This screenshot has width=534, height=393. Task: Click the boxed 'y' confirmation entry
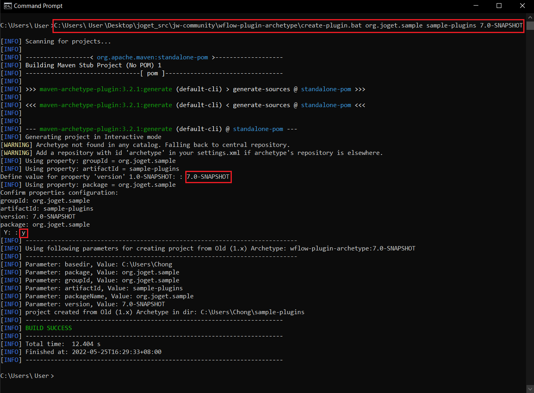pyautogui.click(x=23, y=233)
